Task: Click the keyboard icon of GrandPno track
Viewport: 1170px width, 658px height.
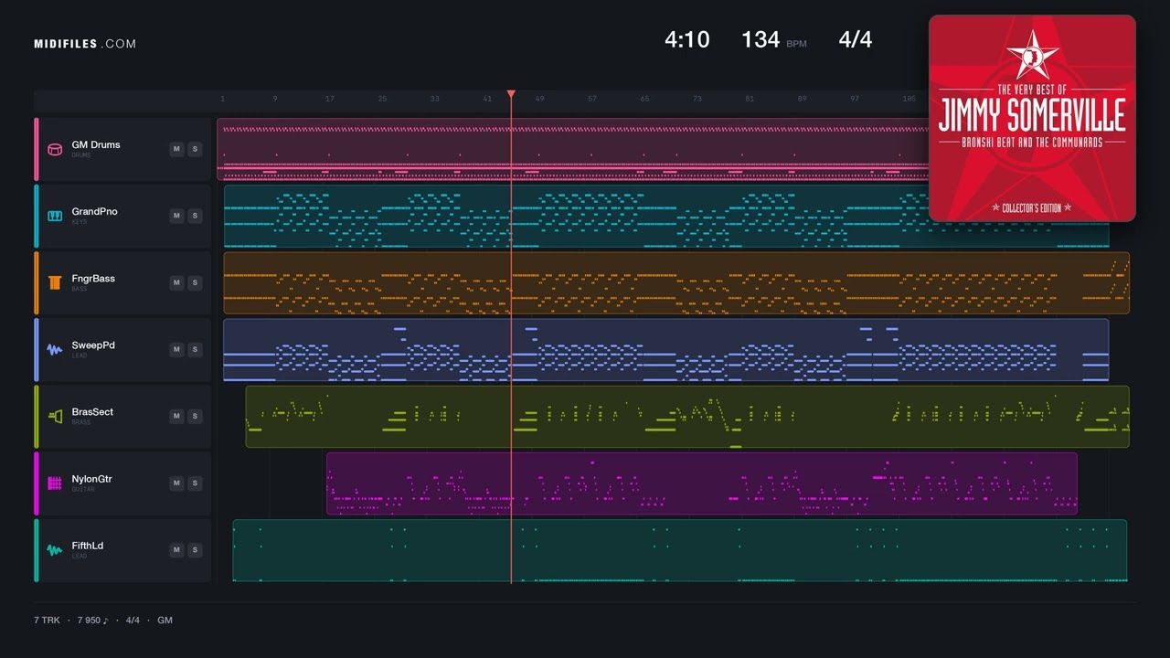Action: [x=55, y=216]
